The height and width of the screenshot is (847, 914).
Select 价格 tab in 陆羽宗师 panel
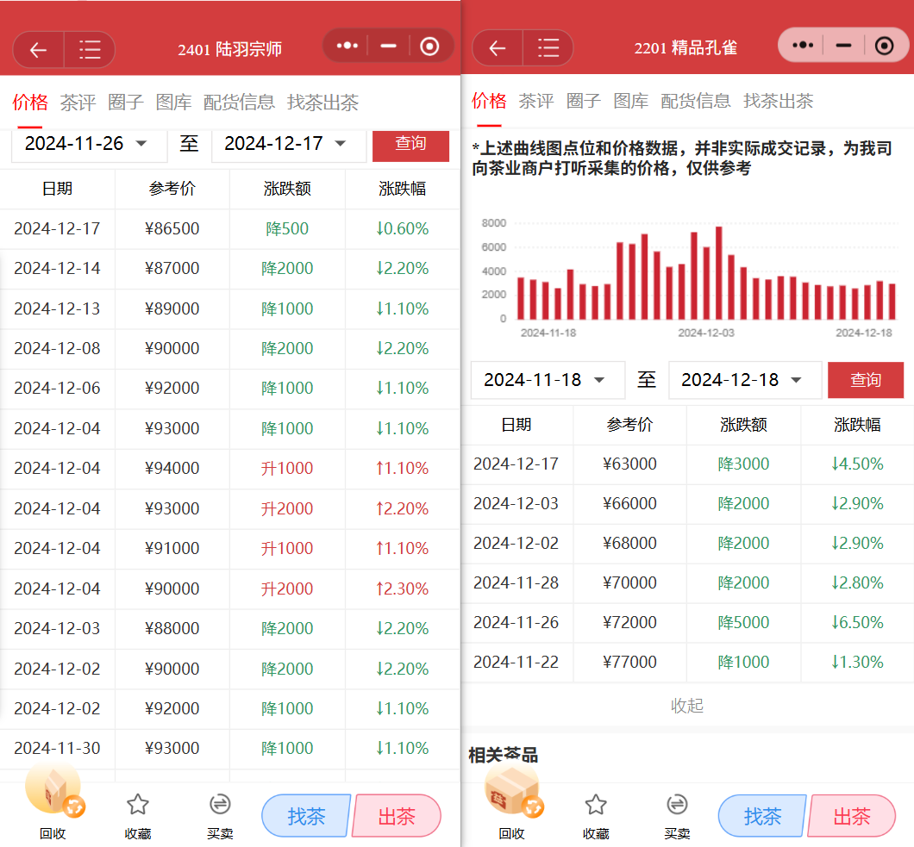pos(30,102)
